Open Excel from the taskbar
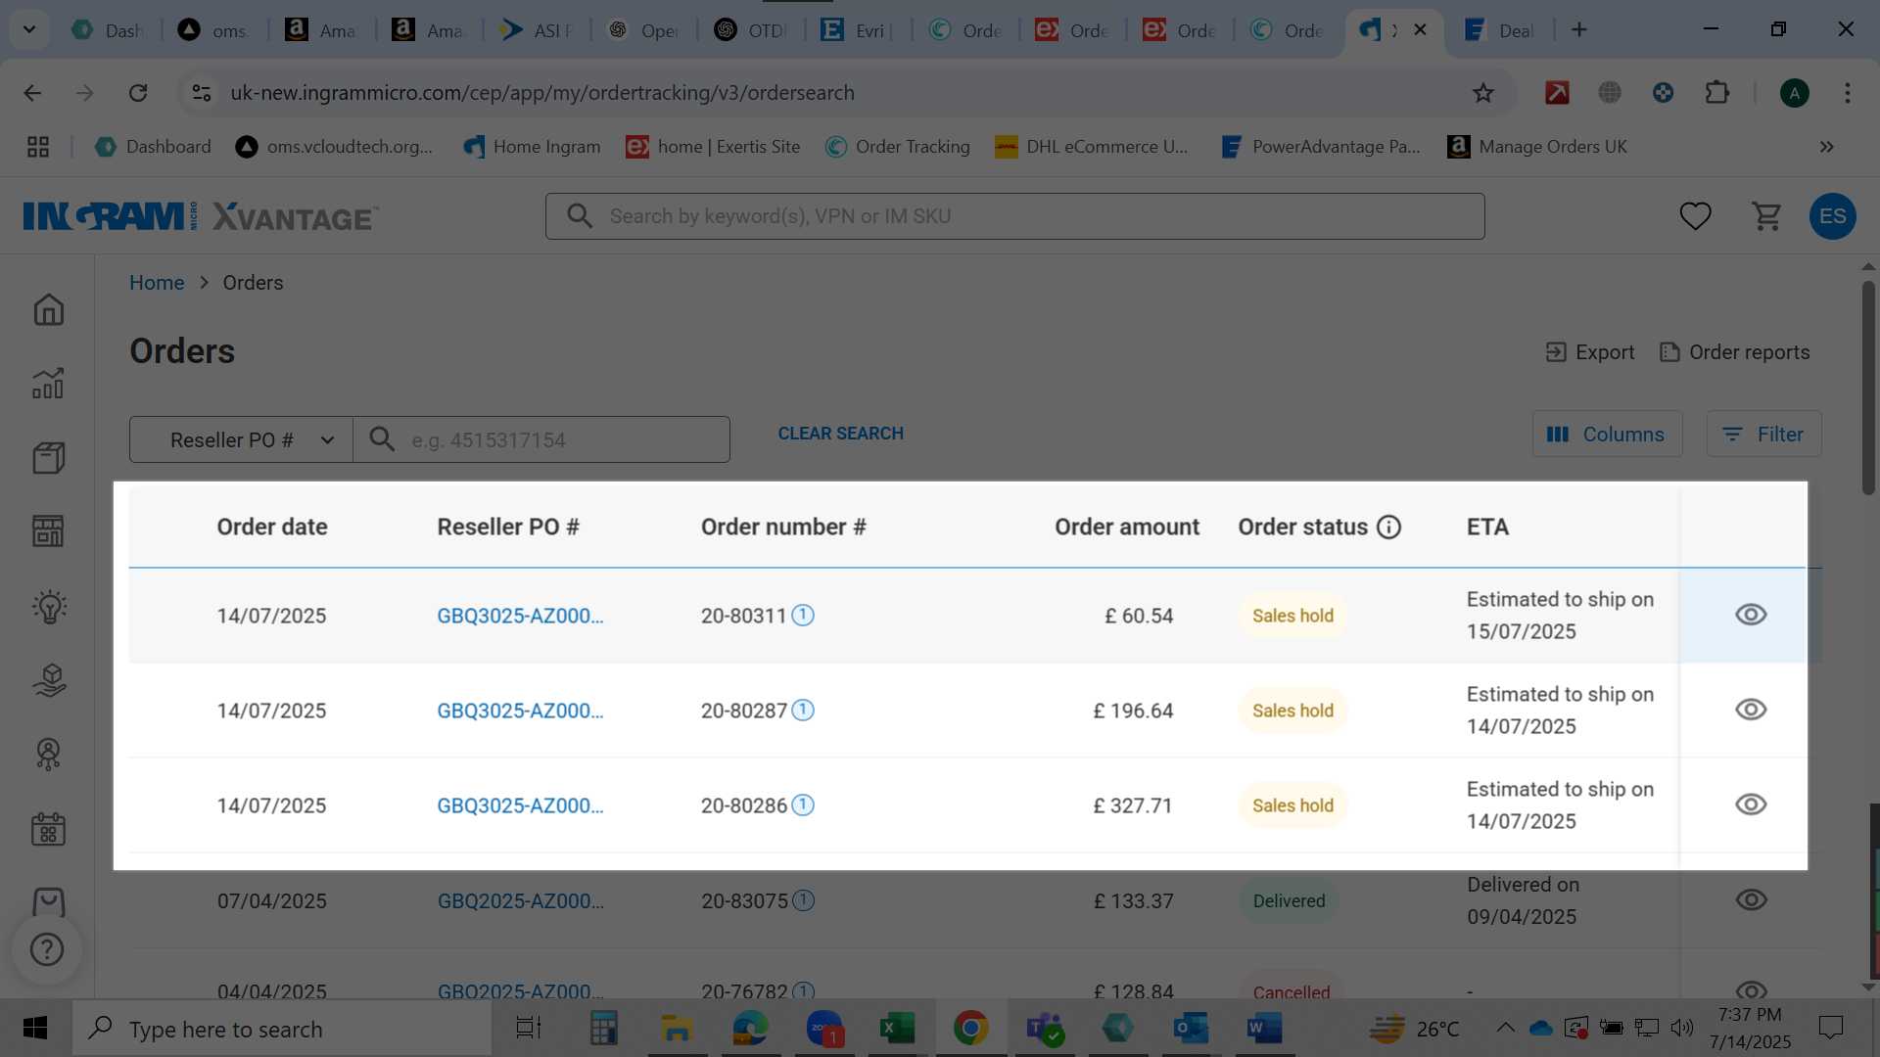The height and width of the screenshot is (1057, 1880). pyautogui.click(x=896, y=1029)
